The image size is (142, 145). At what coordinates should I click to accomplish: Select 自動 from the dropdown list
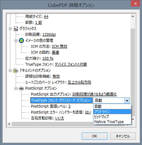click(112, 107)
